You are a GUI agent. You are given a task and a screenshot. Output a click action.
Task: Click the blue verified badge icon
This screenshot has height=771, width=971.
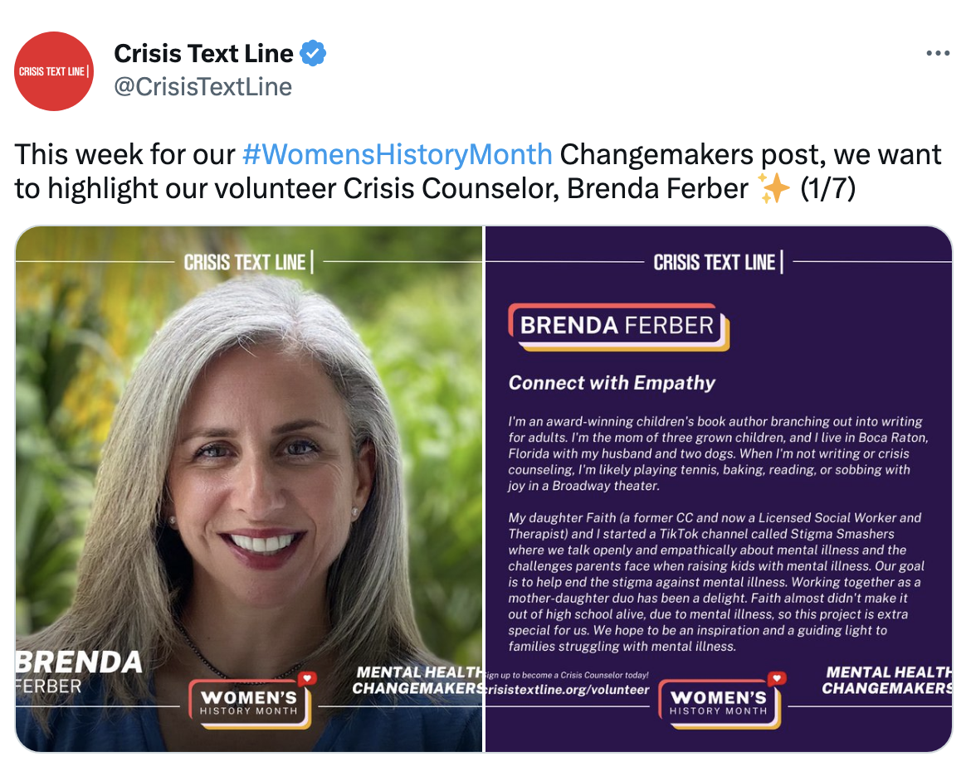313,53
